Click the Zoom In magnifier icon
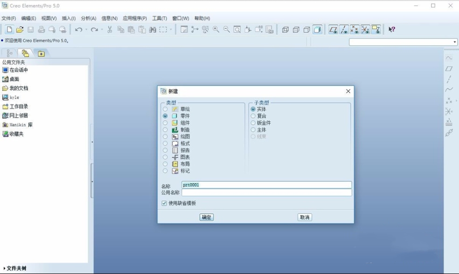Viewport: 459px width, 274px height. coord(216,29)
